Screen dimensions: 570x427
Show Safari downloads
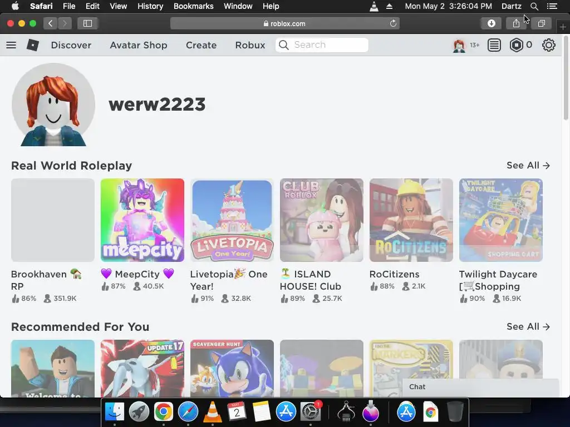tap(491, 23)
